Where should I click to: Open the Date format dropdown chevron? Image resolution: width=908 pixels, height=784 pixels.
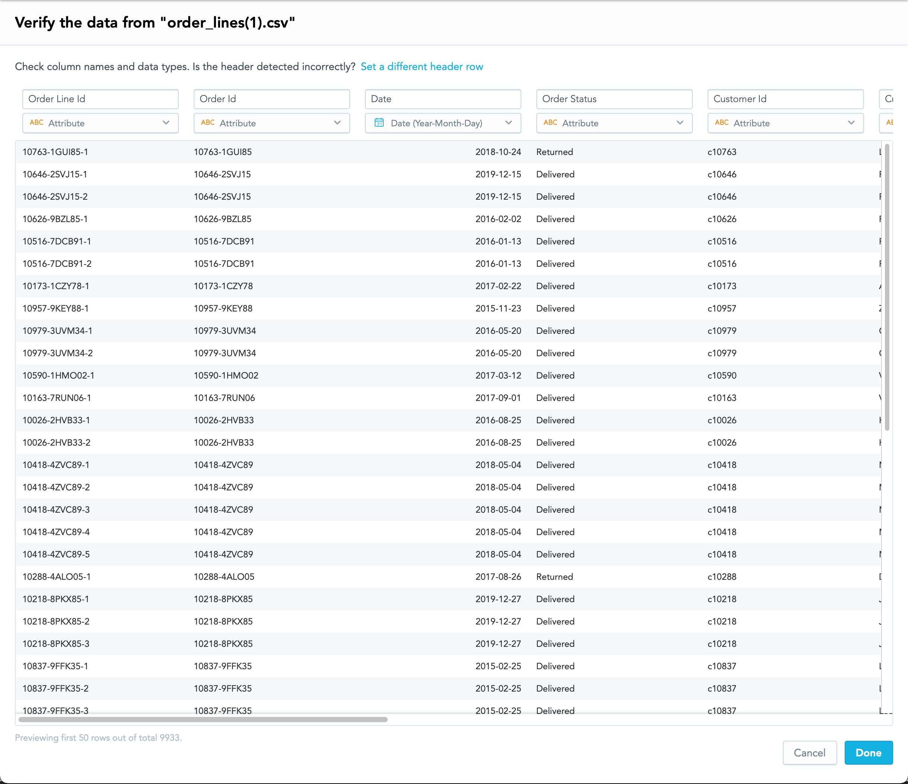508,123
